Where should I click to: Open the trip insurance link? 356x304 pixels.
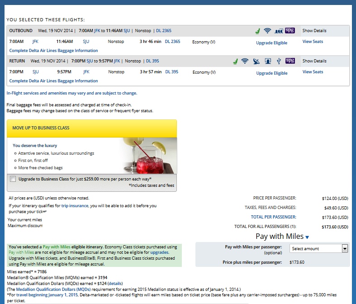[x=75, y=206]
